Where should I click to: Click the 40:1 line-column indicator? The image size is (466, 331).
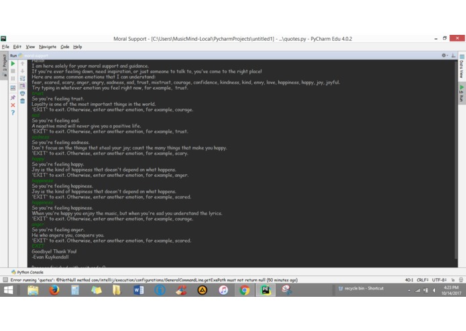[x=409, y=279]
